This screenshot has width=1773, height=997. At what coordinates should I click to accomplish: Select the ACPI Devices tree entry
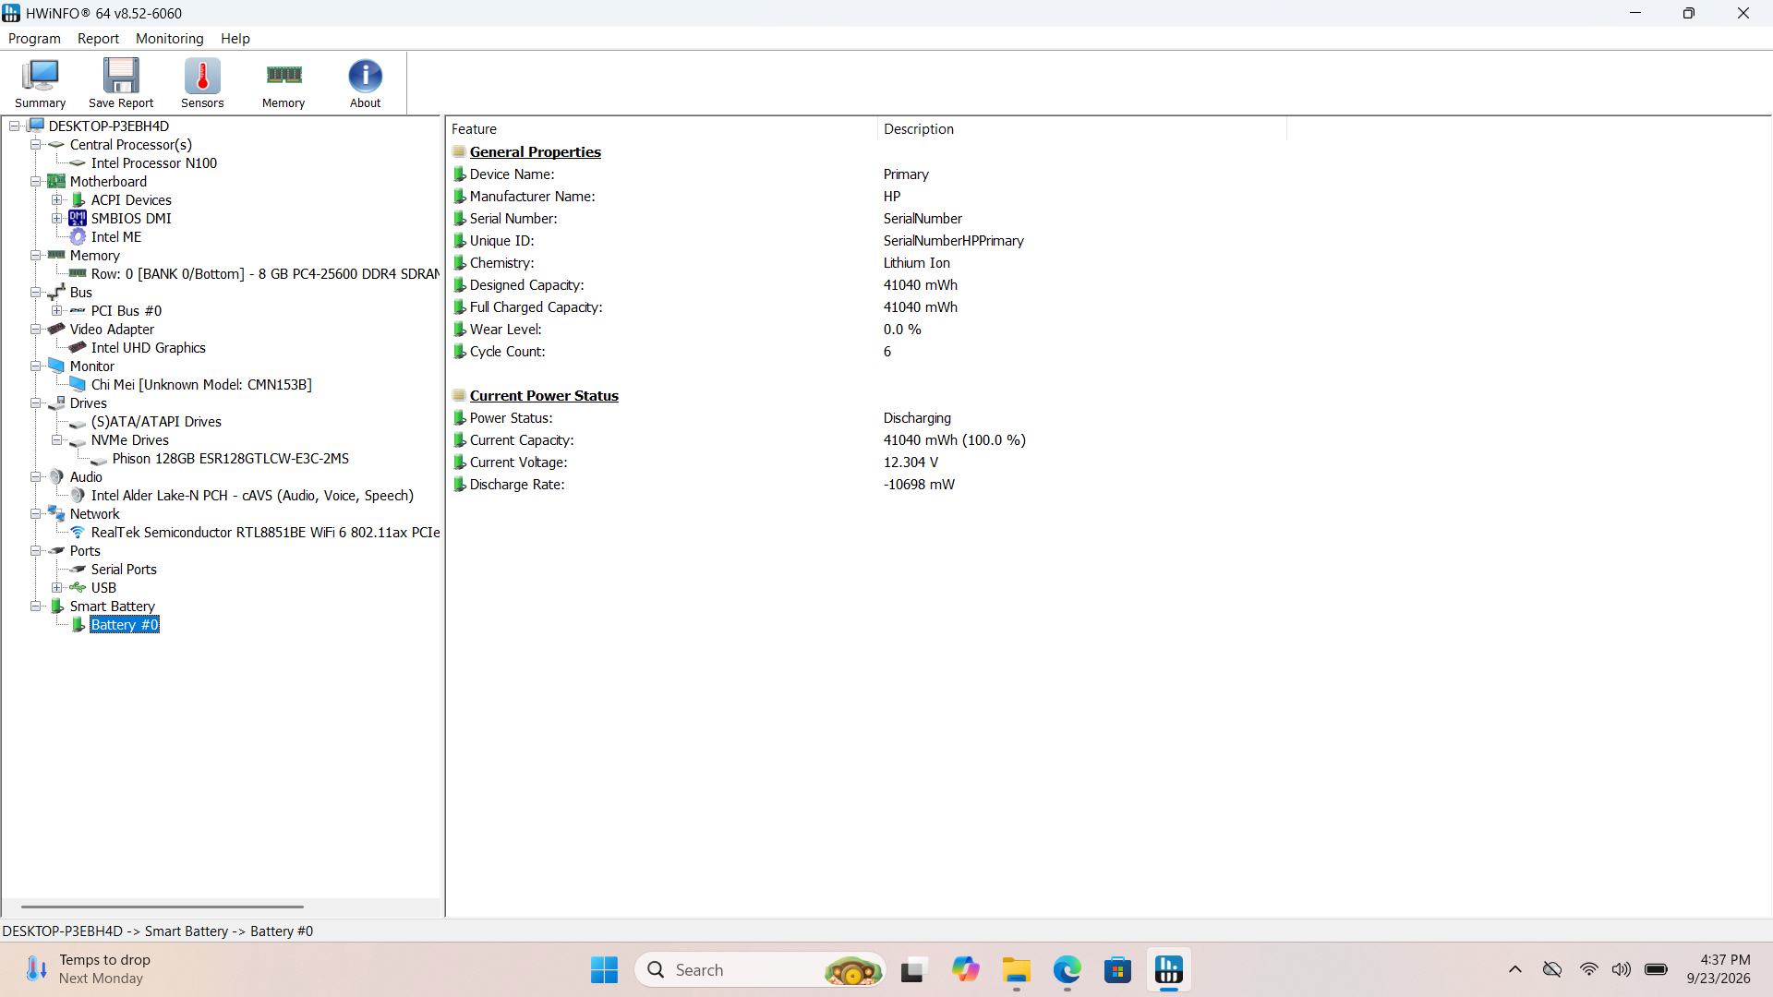click(131, 200)
